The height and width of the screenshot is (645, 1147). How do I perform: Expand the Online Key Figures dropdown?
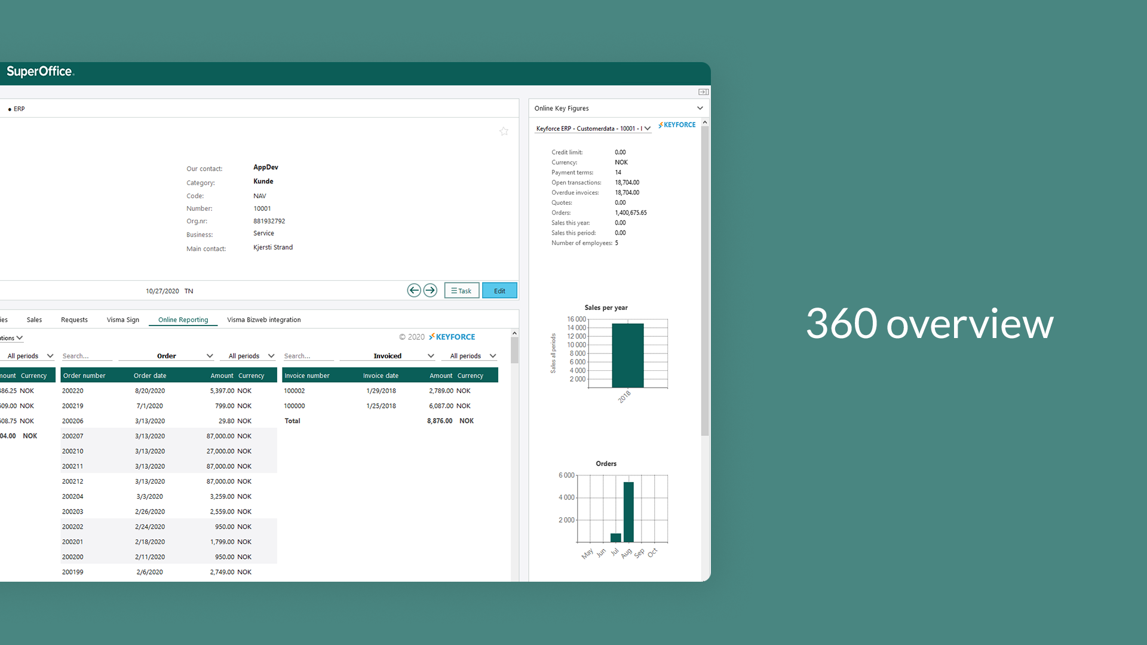click(x=700, y=108)
